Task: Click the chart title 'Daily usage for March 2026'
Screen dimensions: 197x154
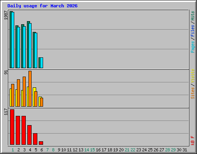Action: pyautogui.click(x=42, y=6)
